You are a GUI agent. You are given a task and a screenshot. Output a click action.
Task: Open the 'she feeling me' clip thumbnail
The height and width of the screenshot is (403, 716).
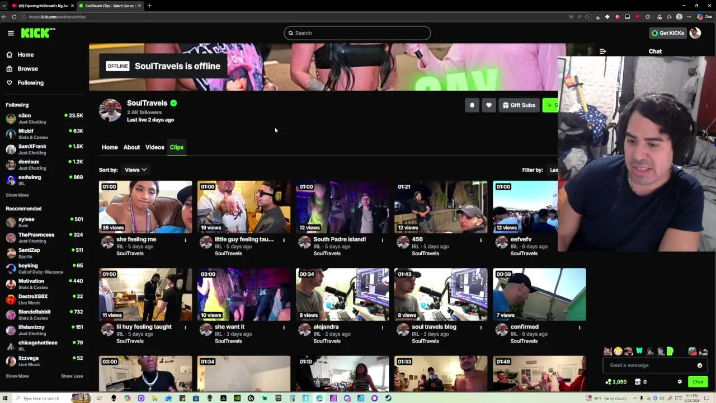tap(145, 207)
